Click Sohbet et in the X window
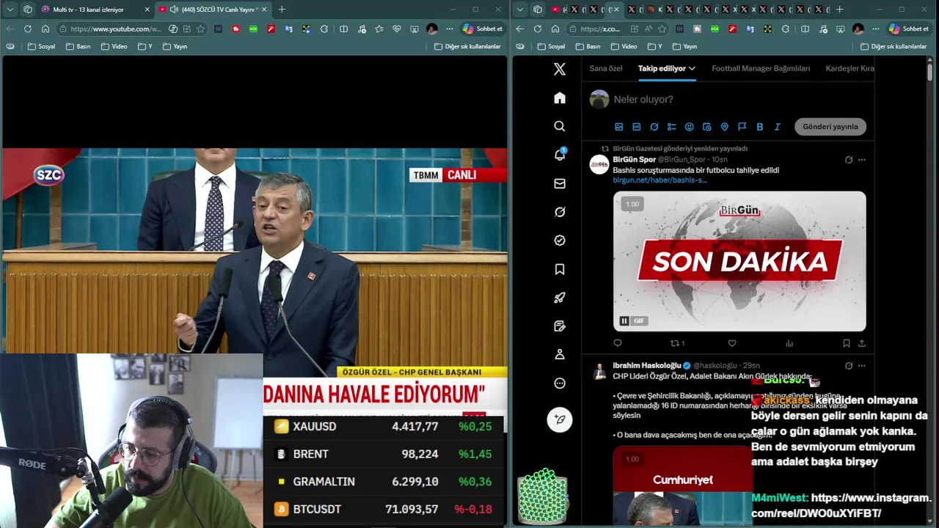 [908, 29]
